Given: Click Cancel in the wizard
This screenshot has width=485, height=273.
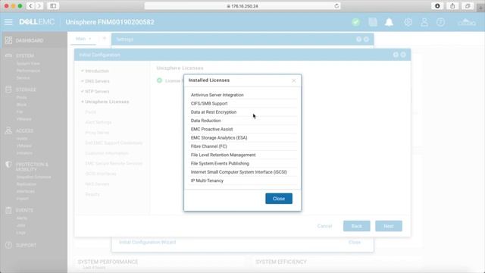Looking at the screenshot, I should point(324,226).
